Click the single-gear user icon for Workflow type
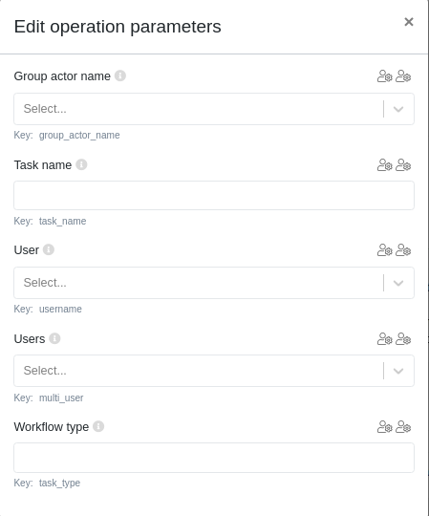Image resolution: width=429 pixels, height=516 pixels. tap(384, 427)
